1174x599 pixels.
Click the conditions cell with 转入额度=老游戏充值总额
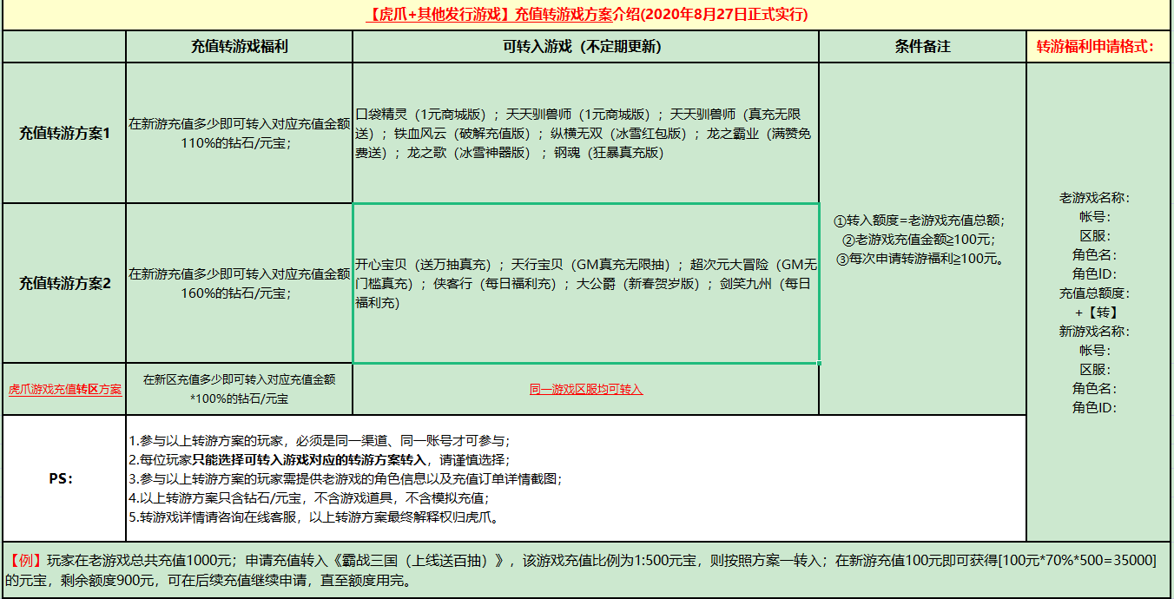(x=922, y=239)
